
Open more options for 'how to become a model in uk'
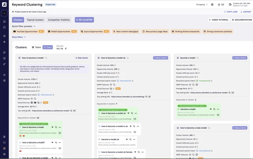point(138,126)
